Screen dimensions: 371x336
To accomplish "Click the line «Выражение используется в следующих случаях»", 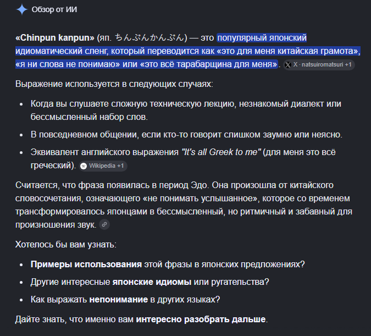I will [x=114, y=84].
